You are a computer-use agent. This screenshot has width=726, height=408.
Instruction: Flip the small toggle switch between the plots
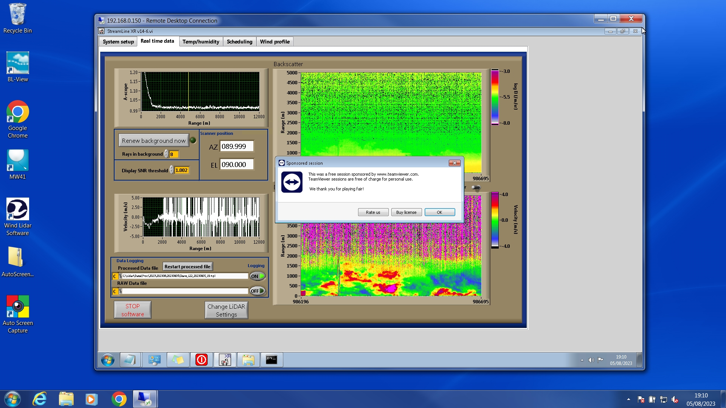point(476,187)
